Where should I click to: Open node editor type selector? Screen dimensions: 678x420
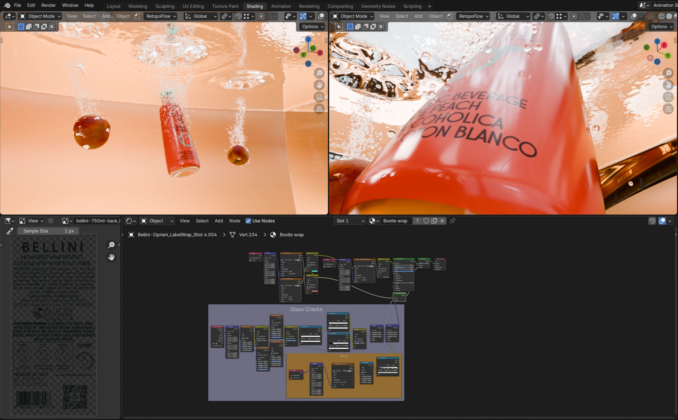pos(131,221)
